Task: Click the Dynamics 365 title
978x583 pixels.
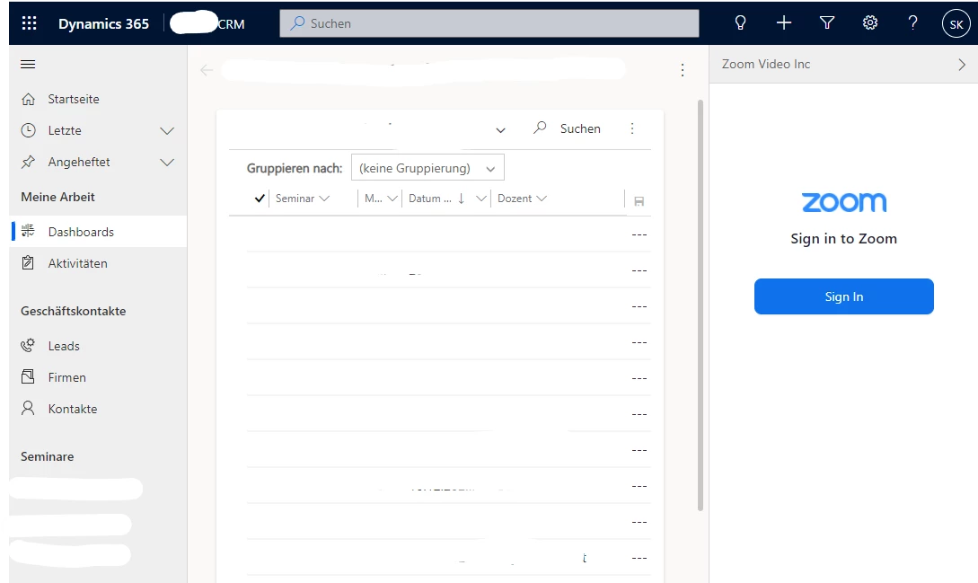Action: (x=103, y=23)
